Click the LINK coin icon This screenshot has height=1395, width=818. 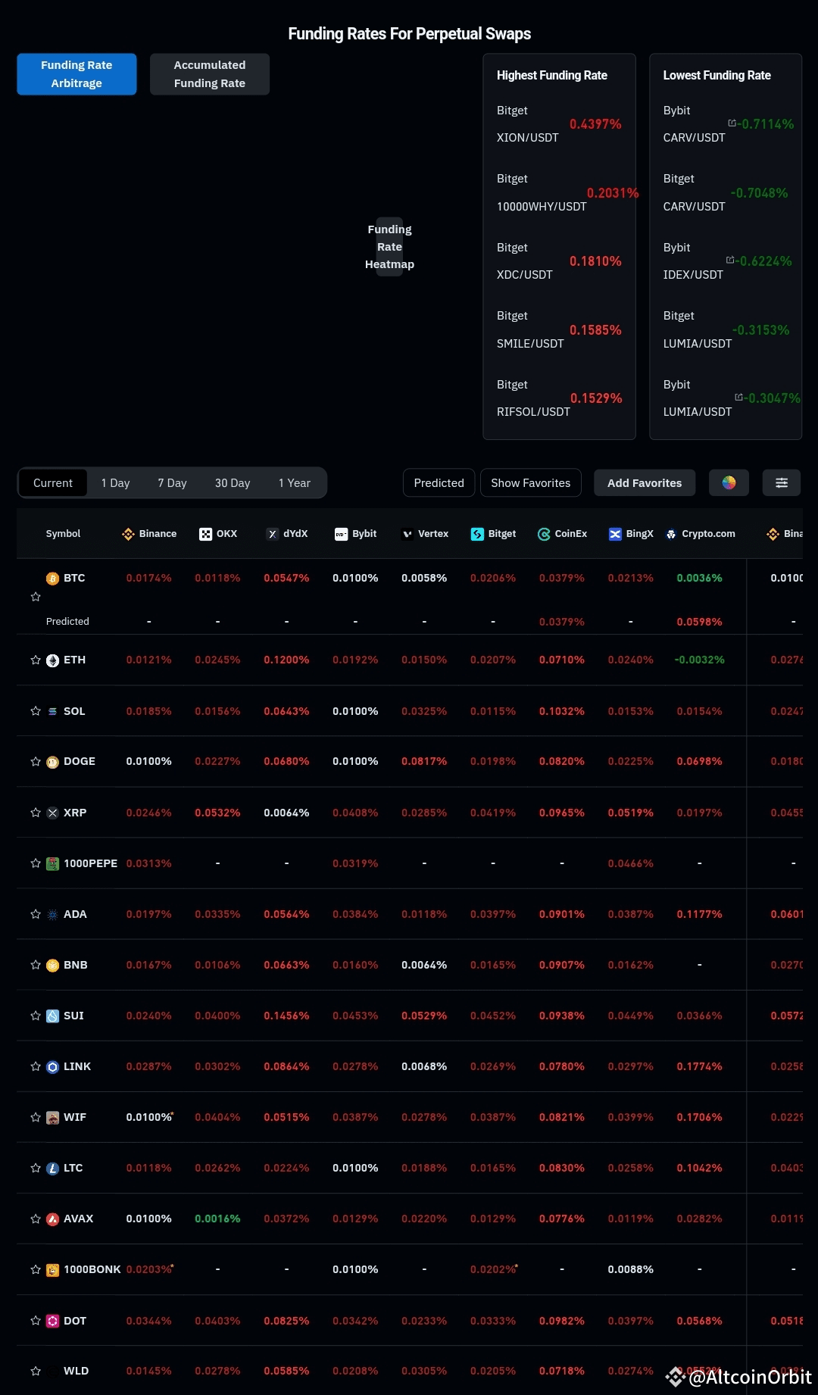(x=52, y=1066)
